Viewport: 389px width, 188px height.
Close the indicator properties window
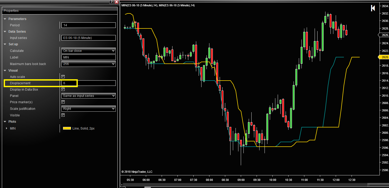tap(116, 2)
